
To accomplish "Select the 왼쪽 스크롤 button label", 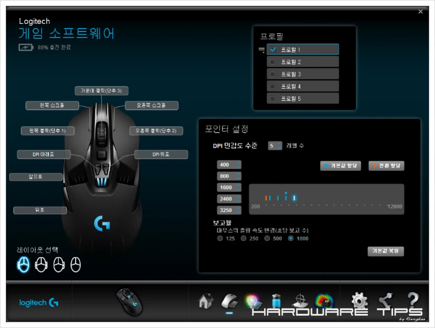I will click(x=52, y=105).
